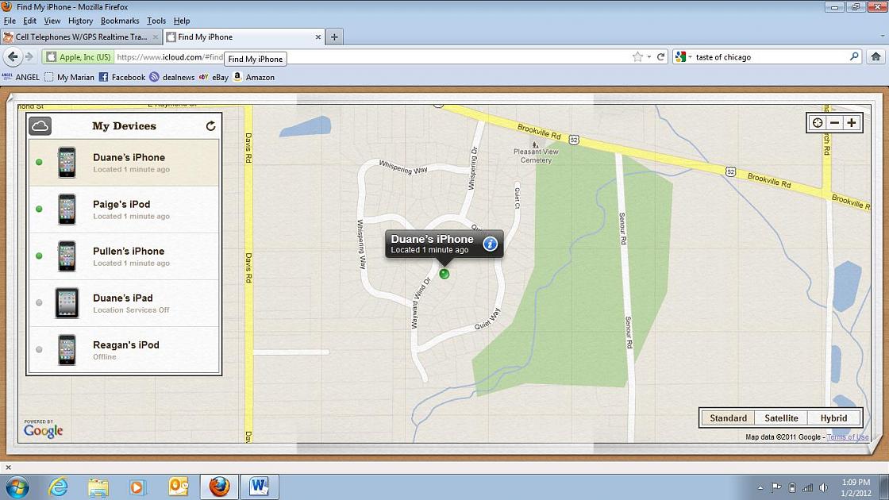The image size is (889, 500).
Task: Click the green location pin on map
Action: click(444, 273)
